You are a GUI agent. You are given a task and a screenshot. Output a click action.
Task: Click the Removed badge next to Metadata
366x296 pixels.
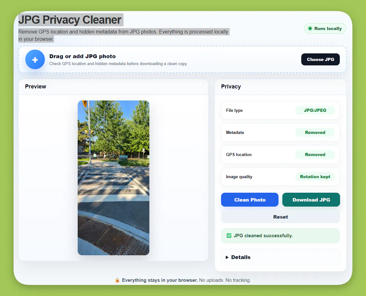point(315,132)
